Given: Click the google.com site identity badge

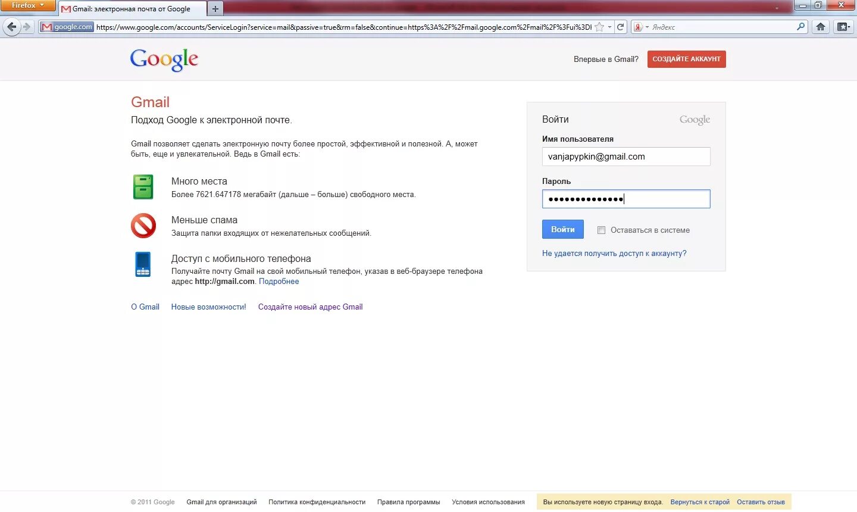Looking at the screenshot, I should pyautogui.click(x=67, y=27).
